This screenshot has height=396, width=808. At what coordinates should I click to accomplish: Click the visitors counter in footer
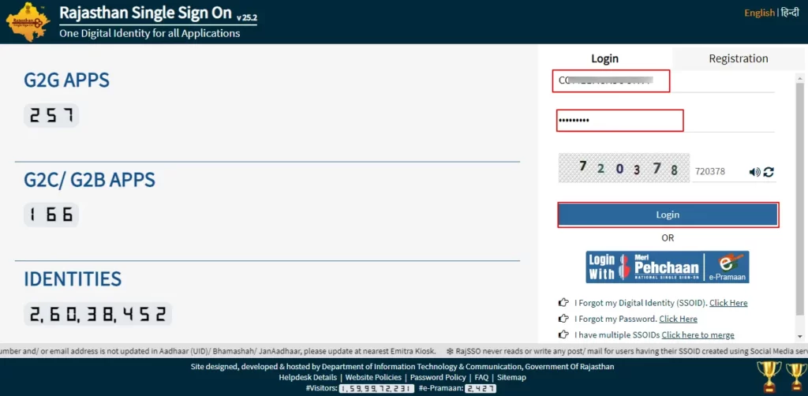tap(376, 388)
